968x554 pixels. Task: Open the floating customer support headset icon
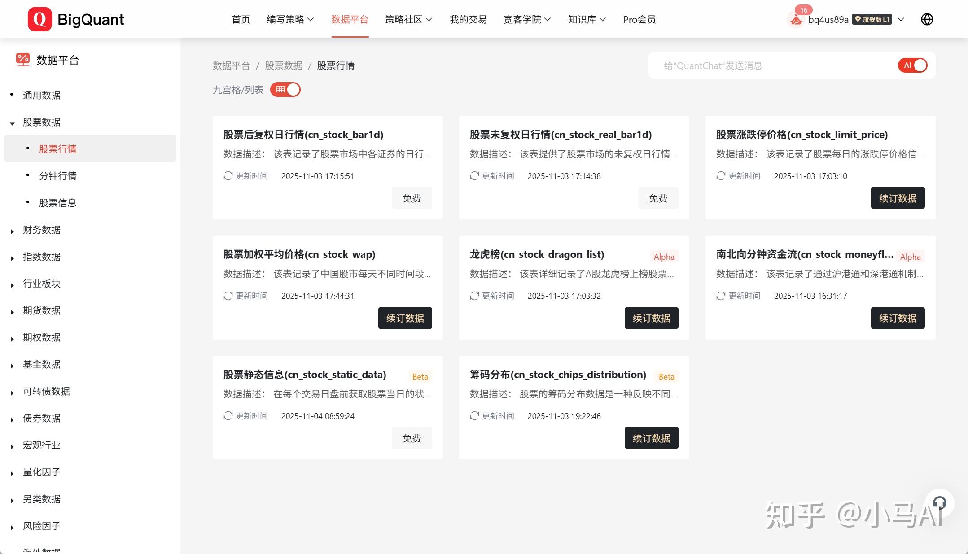(939, 502)
